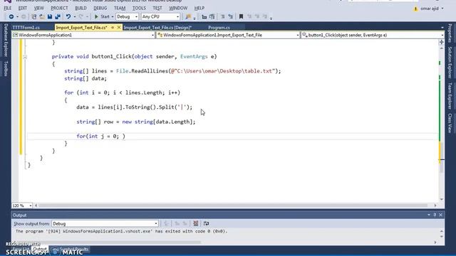Screen dimensions: 456x256
Task: Switch to Import_Export_Text_File.cs [Design] tab
Action: [157, 28]
